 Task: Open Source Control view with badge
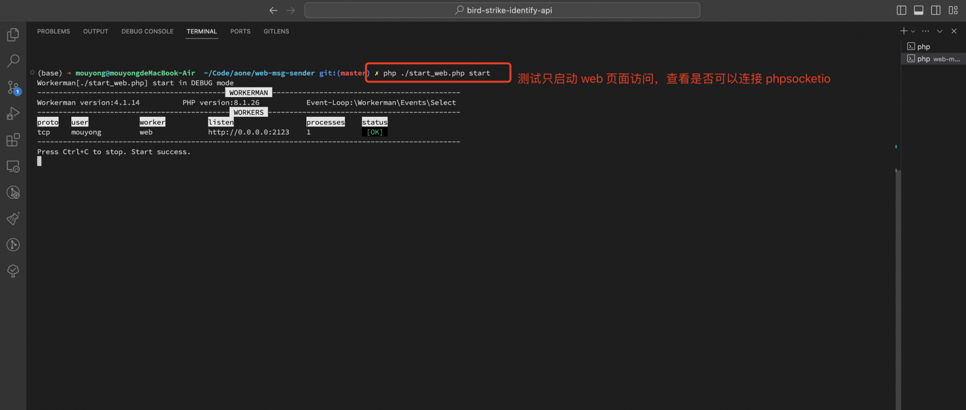coord(13,87)
